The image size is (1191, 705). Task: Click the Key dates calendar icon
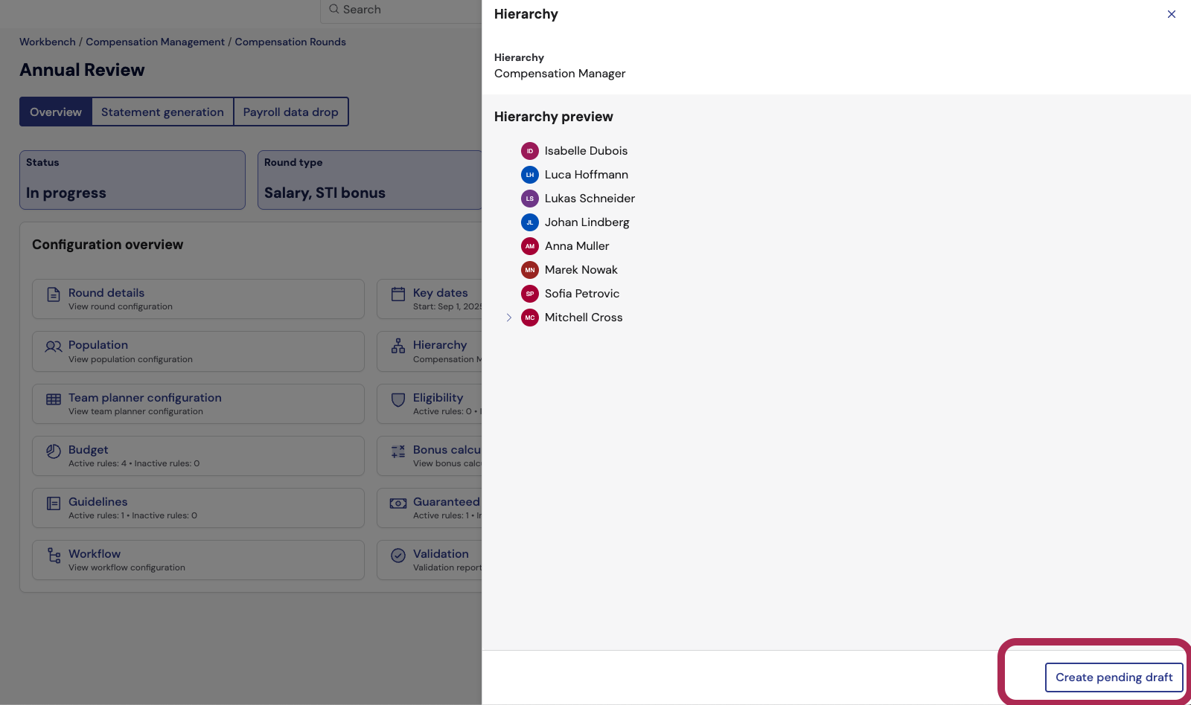point(398,294)
